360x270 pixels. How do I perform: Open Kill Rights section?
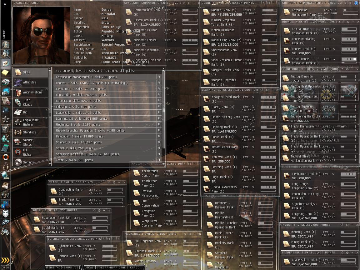31,152
